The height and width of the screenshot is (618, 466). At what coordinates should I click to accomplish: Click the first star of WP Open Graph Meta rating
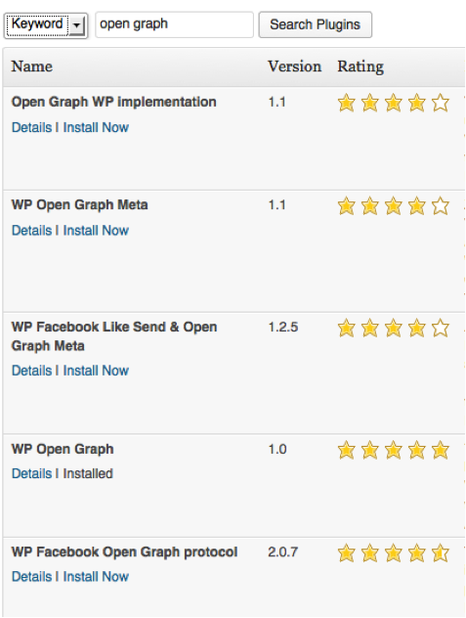(346, 206)
